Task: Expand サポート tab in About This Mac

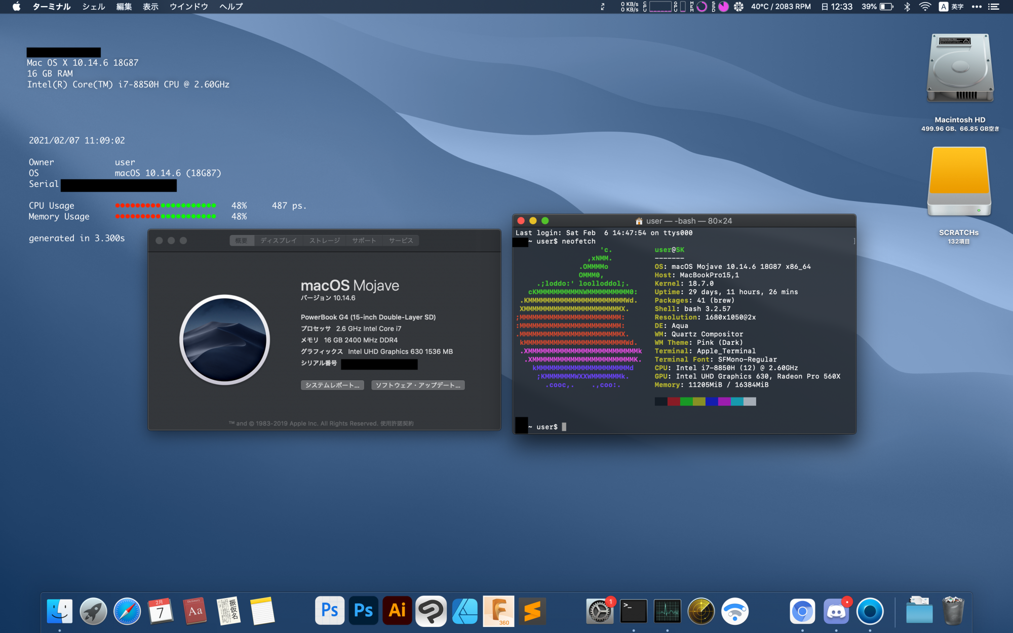Action: pos(364,239)
